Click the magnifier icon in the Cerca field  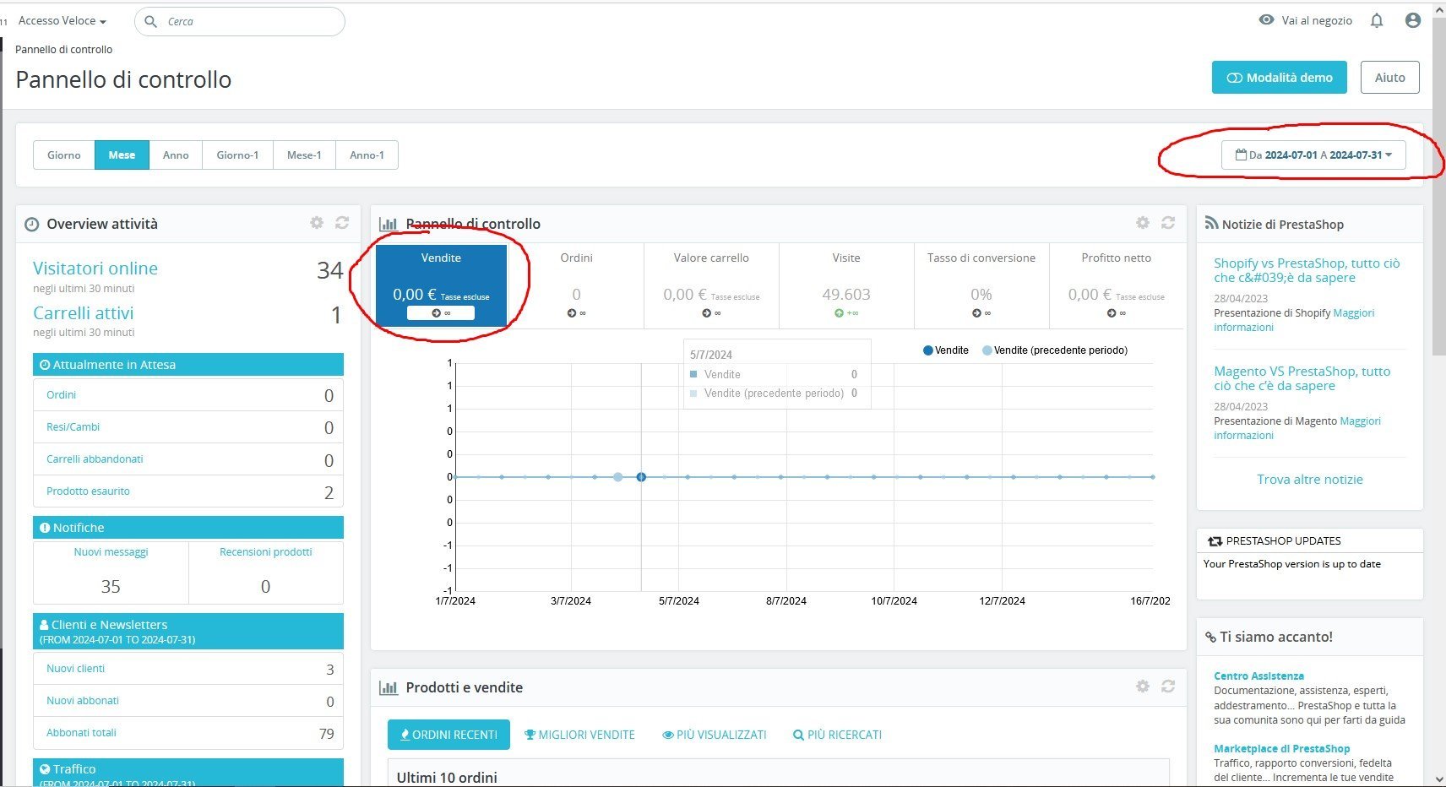(151, 21)
